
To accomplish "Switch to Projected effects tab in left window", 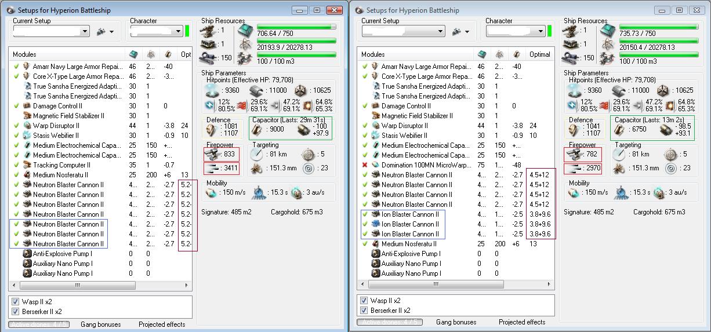I will tap(162, 324).
